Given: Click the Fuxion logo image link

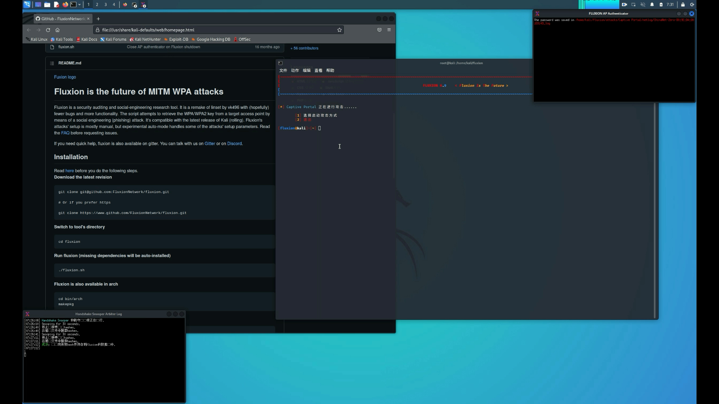Looking at the screenshot, I should click(65, 77).
